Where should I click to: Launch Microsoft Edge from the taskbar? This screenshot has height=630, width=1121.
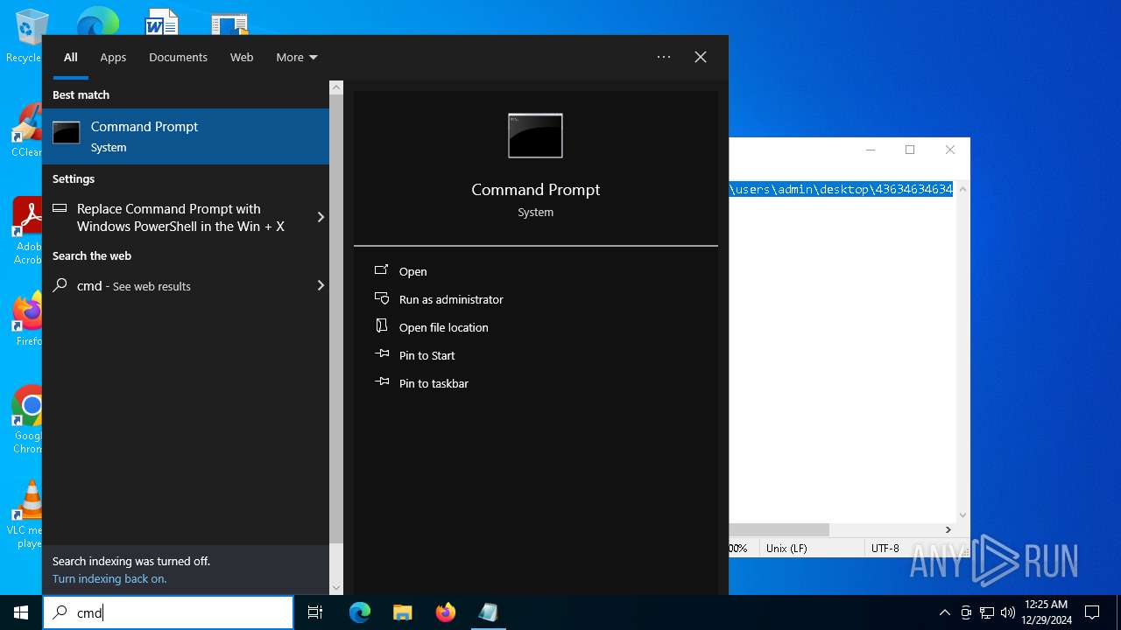(x=360, y=612)
